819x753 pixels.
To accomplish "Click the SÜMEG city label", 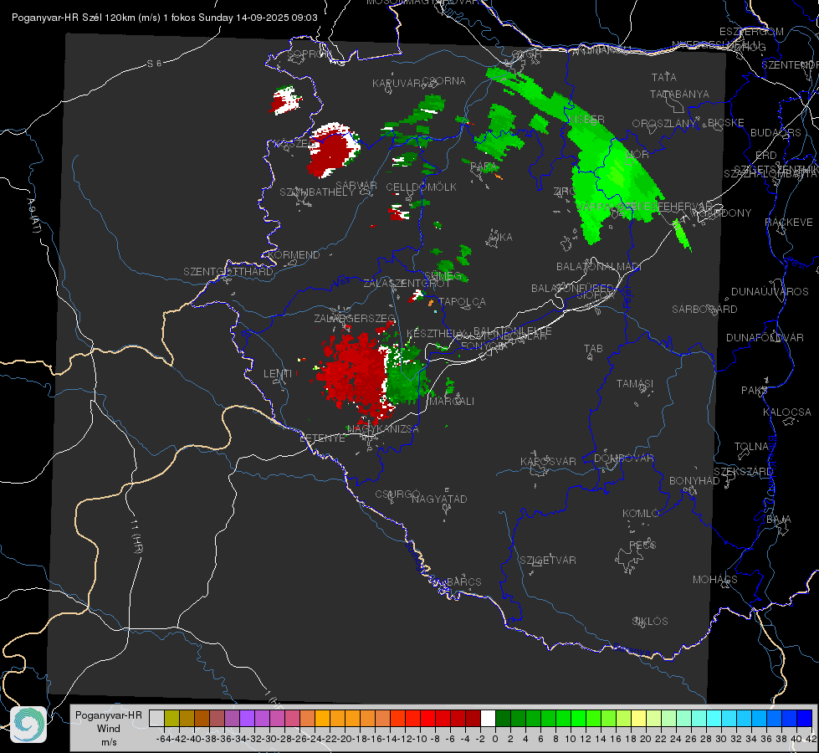I will coord(443,276).
